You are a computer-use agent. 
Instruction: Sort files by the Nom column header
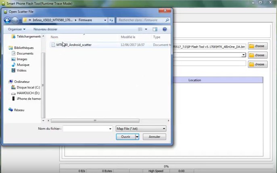click(x=54, y=37)
